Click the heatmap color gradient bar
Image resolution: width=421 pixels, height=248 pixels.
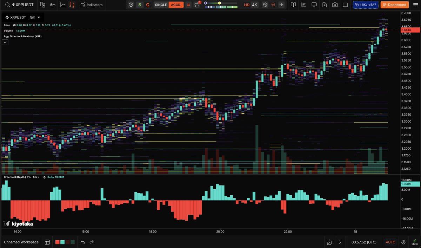tap(221, 7)
